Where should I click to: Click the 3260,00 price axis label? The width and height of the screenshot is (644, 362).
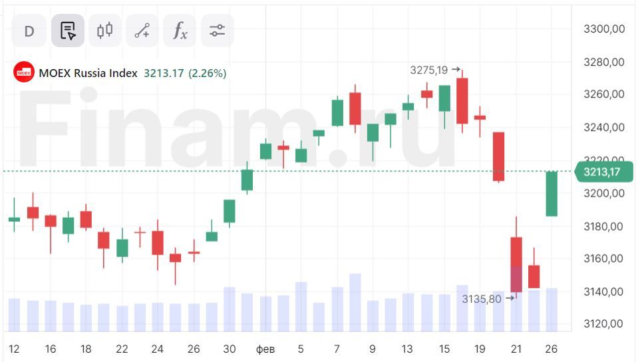tap(603, 94)
